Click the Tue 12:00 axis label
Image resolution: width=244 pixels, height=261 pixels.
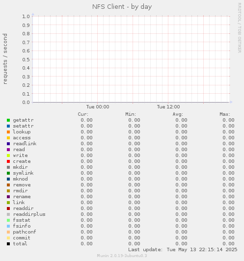[x=168, y=107]
